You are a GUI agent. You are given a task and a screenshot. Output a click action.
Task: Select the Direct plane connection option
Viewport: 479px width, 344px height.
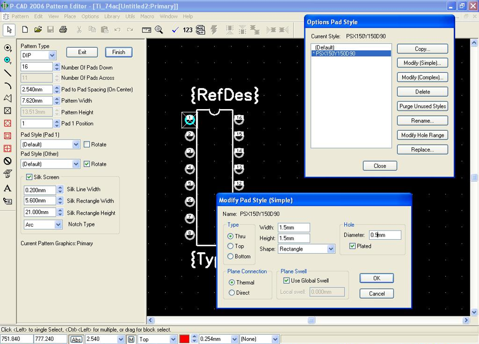pos(232,293)
